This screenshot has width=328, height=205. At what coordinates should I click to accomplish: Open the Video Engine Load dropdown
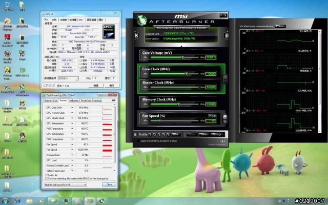72,171
